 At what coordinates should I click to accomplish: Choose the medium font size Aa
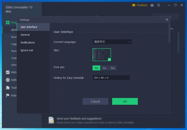coord(104,68)
